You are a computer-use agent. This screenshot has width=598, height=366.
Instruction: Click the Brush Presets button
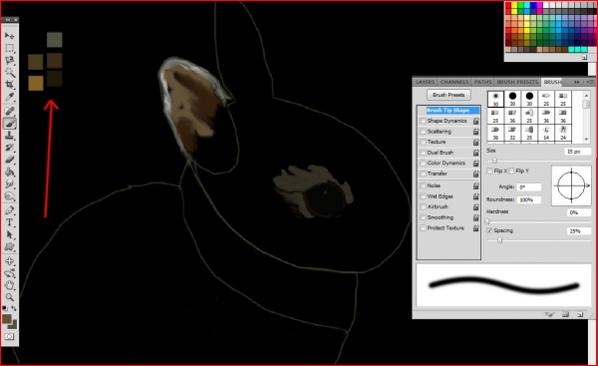(x=448, y=95)
